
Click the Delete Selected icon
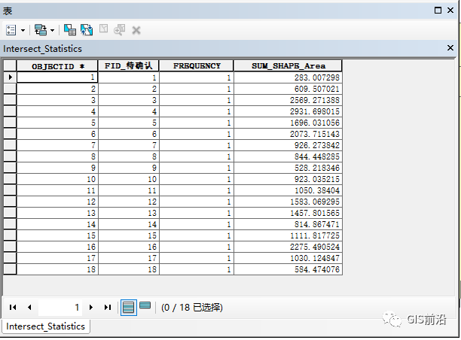coord(136,30)
